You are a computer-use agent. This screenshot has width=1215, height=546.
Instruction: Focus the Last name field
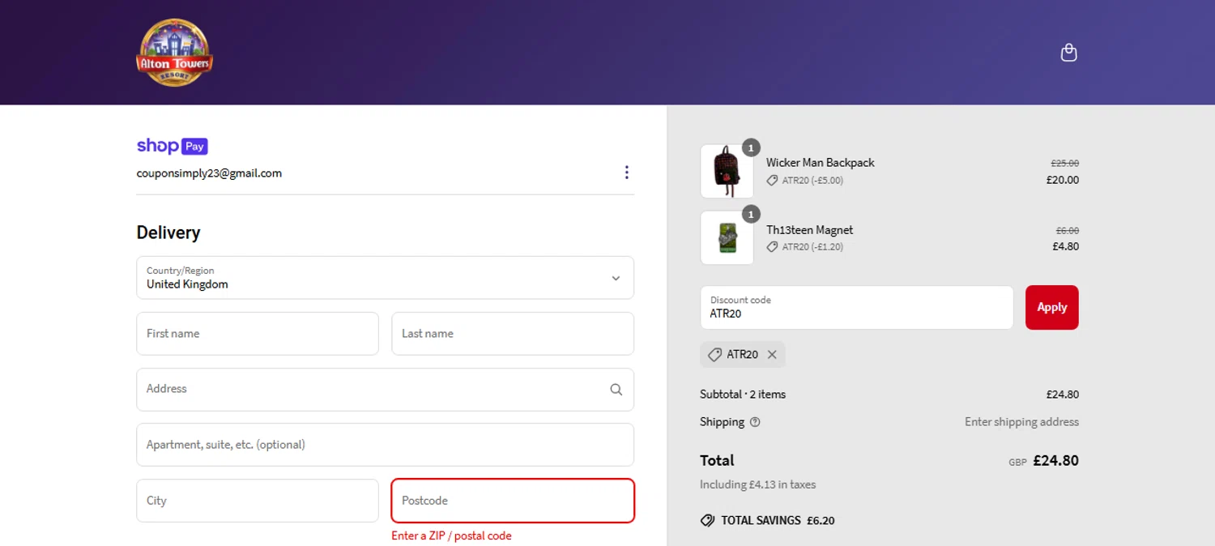click(513, 334)
